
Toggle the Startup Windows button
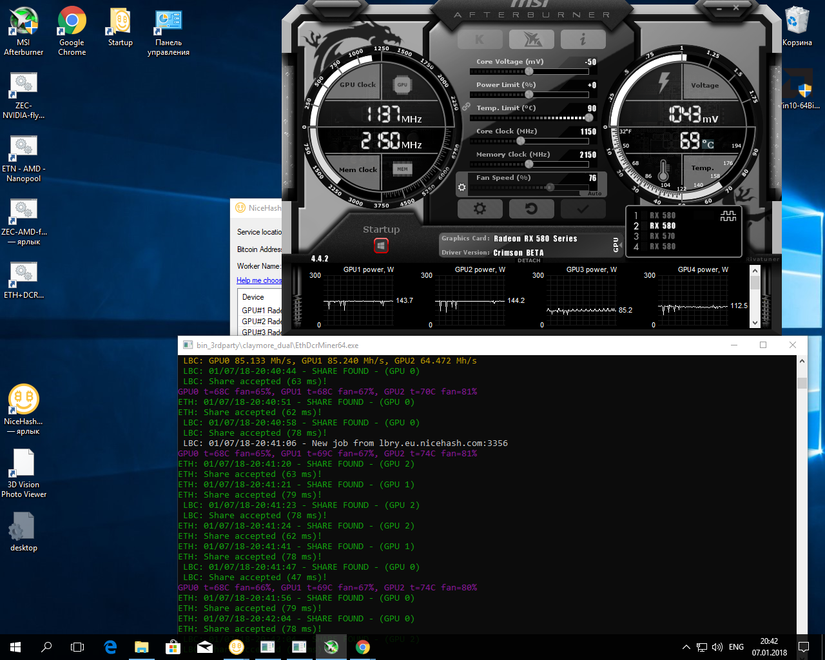coord(381,246)
